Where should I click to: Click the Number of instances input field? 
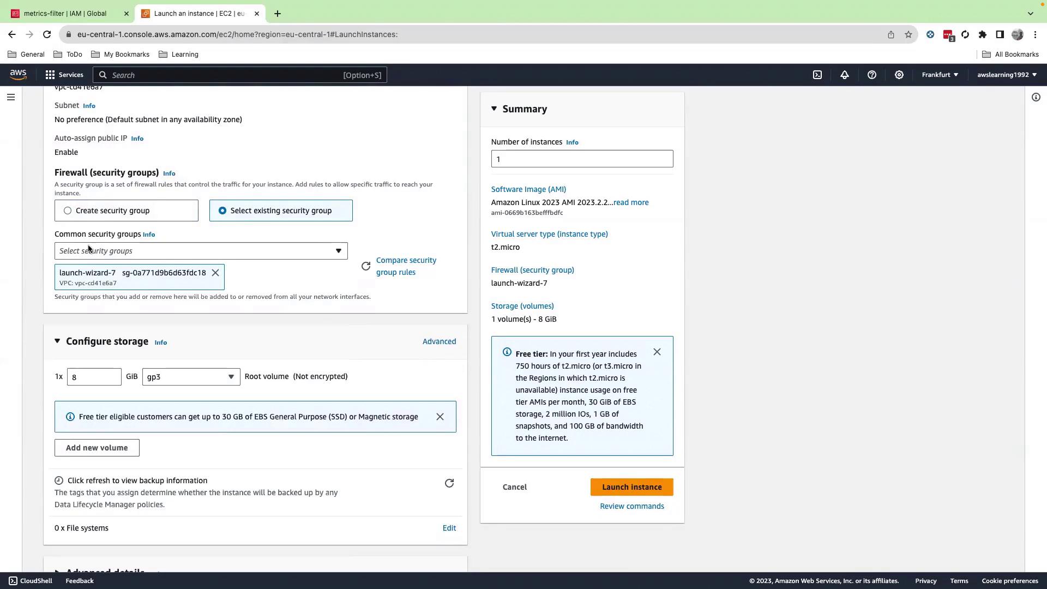[x=582, y=159]
